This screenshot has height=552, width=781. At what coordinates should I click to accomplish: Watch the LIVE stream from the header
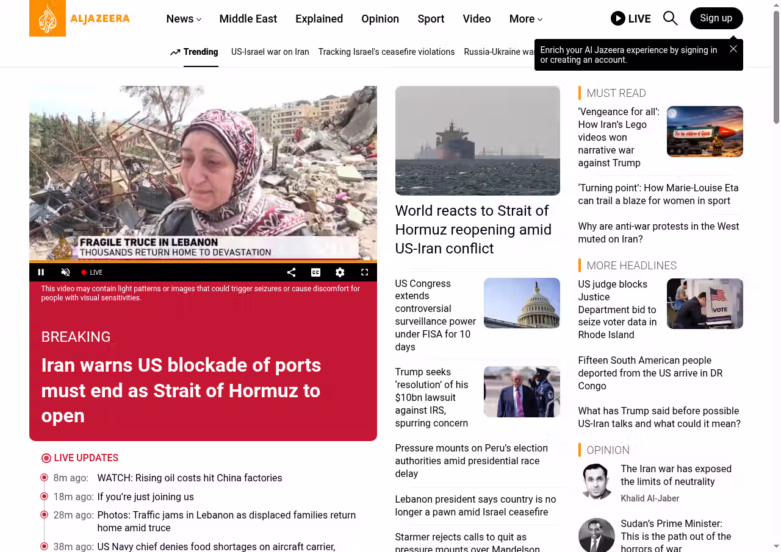tap(630, 18)
